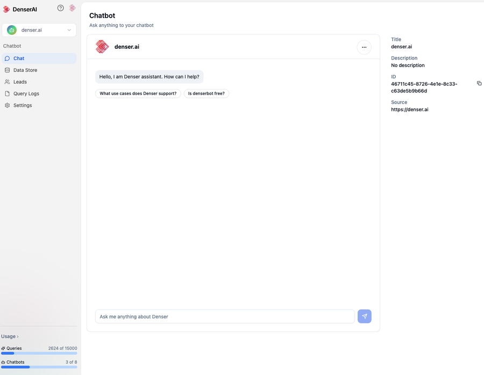Open Query Logs

[39, 93]
